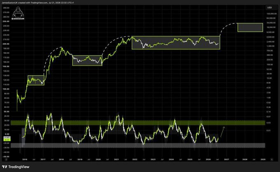Click the JamesEastonUK attribution header text
Screen dimensions: 280x172
click(38, 3)
